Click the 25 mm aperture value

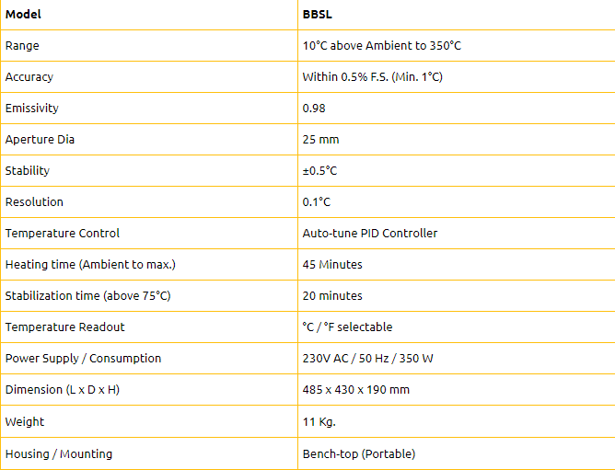(x=320, y=140)
